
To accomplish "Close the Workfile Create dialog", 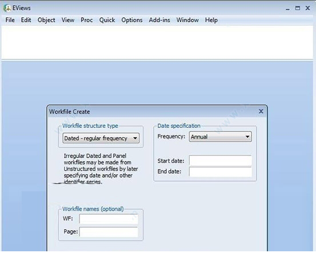I will [261, 111].
